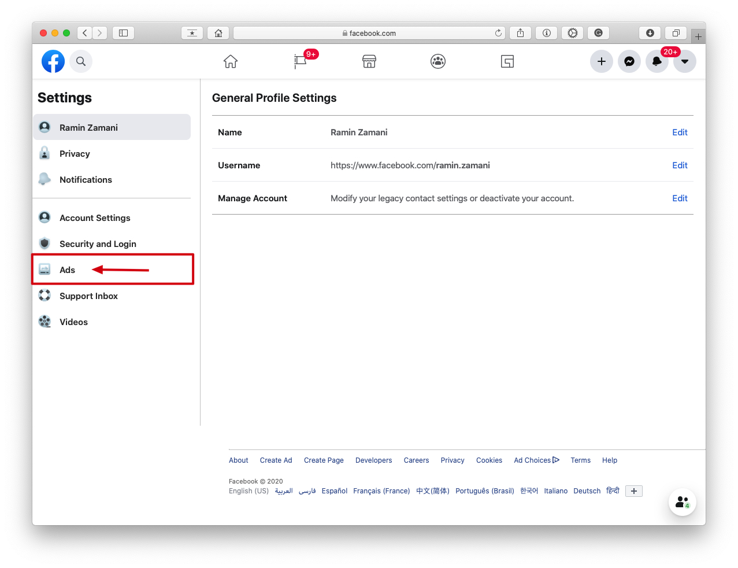Open the Privacy footer link
This screenshot has width=738, height=568.
[x=453, y=460]
